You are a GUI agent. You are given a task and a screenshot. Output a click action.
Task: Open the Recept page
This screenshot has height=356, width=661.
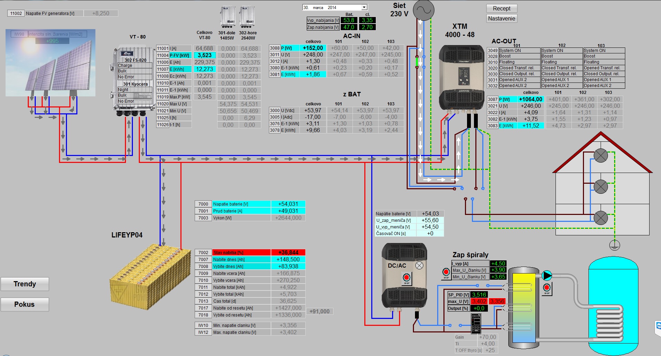coord(501,8)
